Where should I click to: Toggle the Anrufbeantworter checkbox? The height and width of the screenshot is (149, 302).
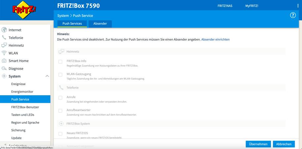coord(60,111)
